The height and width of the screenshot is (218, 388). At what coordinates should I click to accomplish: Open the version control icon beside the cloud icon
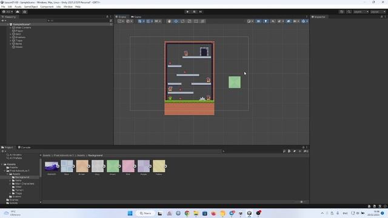[25, 12]
